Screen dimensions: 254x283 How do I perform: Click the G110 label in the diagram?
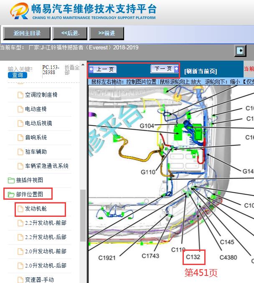tap(148, 172)
